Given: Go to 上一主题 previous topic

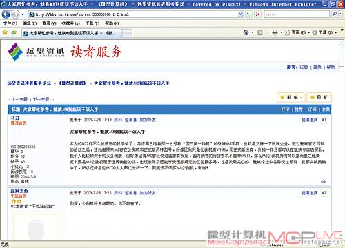Looking at the screenshot, I should tap(19, 99).
